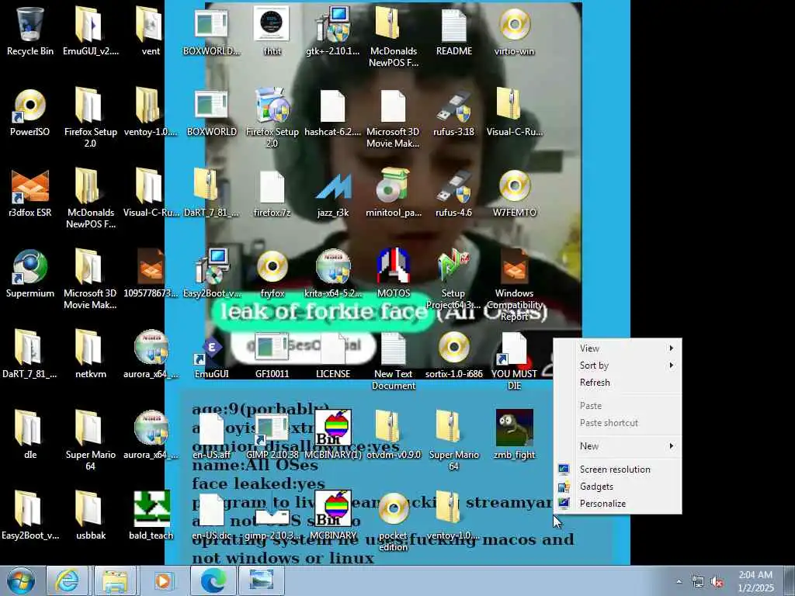Select the bald_teach icon
The height and width of the screenshot is (596, 795).
(x=151, y=515)
